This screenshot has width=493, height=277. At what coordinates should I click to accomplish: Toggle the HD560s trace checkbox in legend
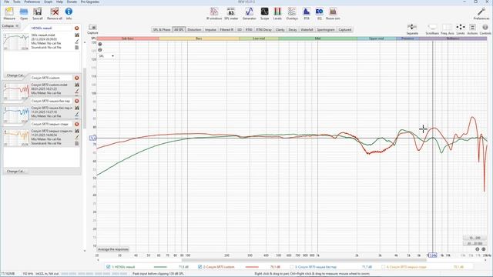point(108,267)
